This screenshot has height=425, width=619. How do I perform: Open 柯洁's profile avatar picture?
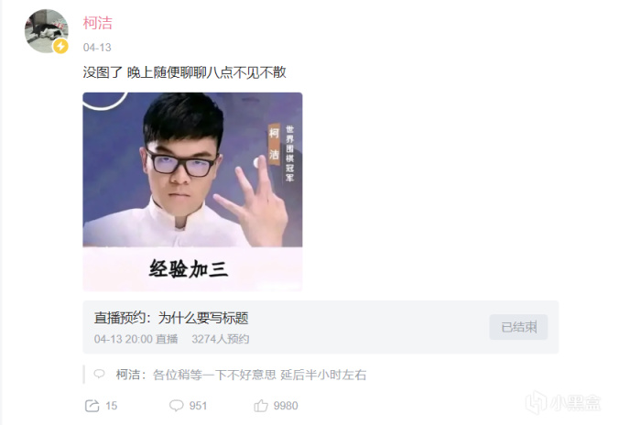(46, 31)
